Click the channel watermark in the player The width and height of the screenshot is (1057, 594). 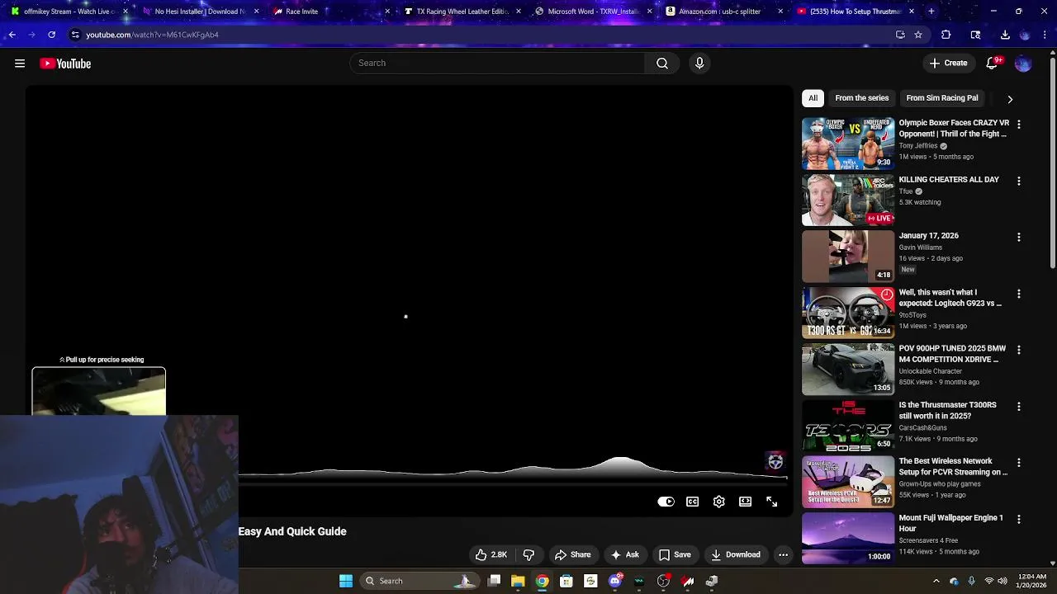point(775,461)
